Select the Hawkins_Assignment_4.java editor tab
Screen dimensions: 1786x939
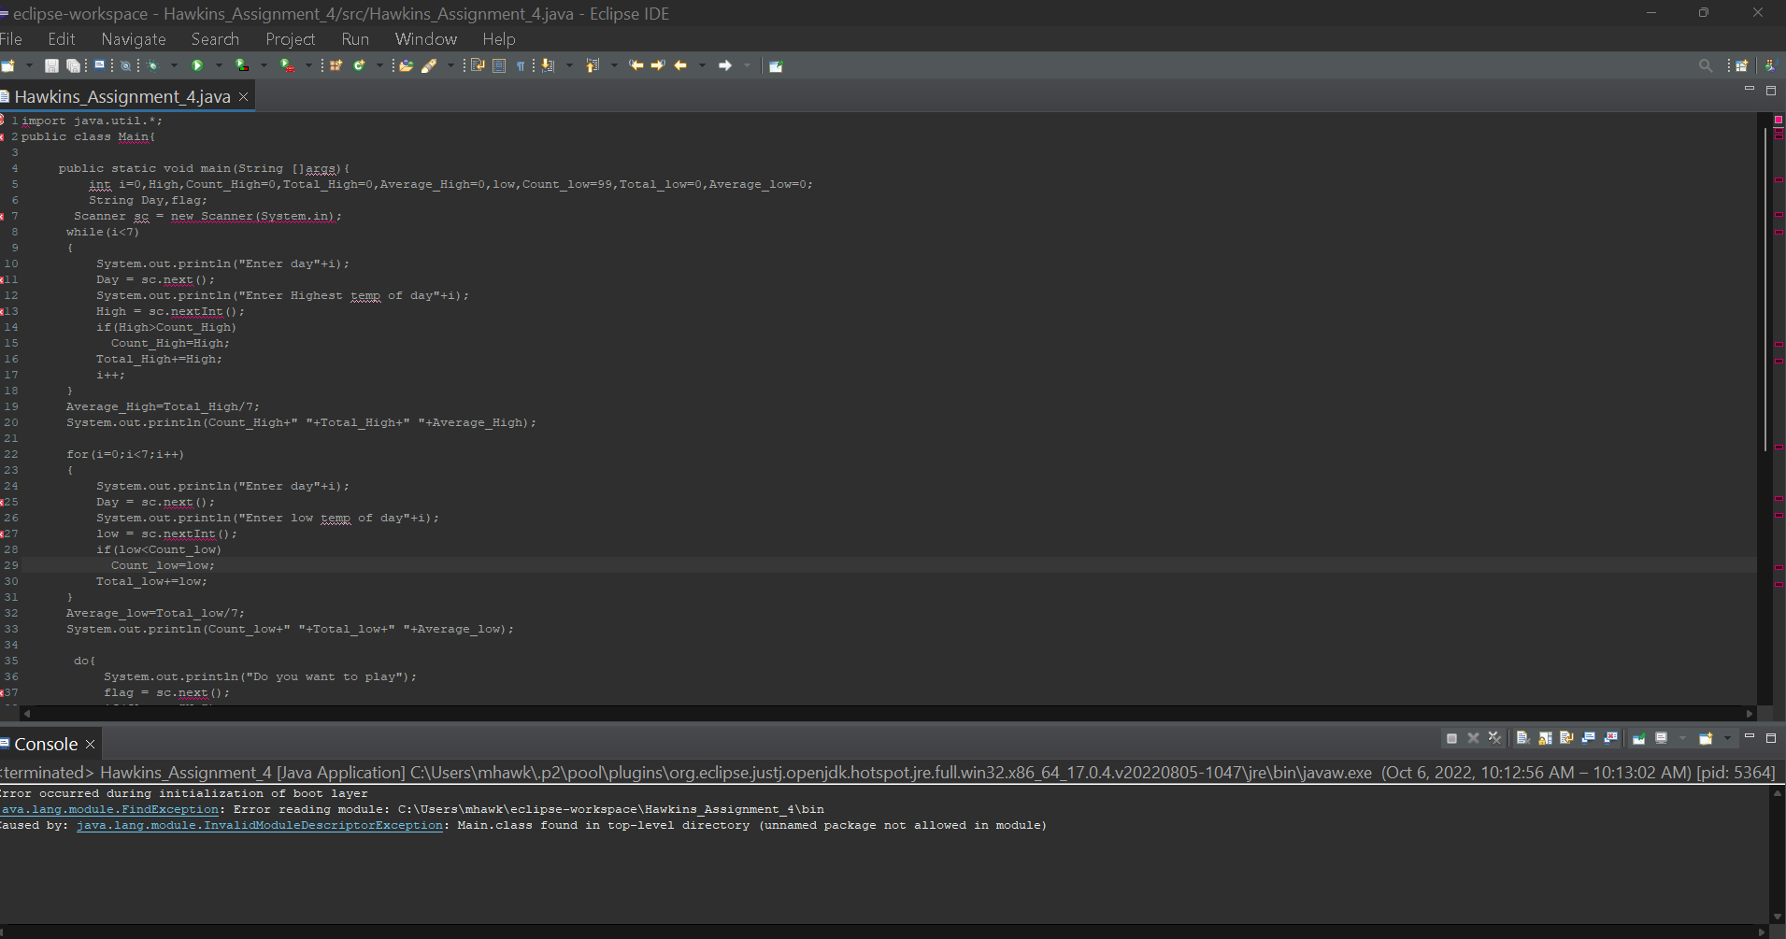point(122,96)
